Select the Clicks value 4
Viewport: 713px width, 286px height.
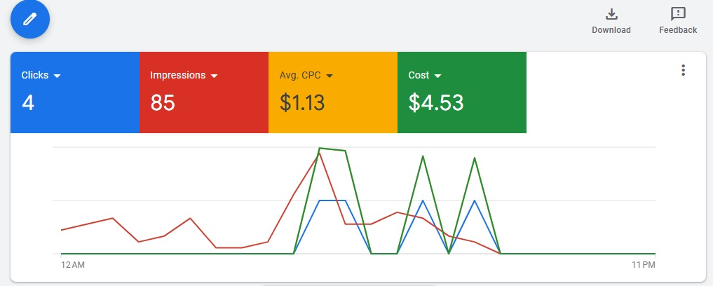pos(28,103)
